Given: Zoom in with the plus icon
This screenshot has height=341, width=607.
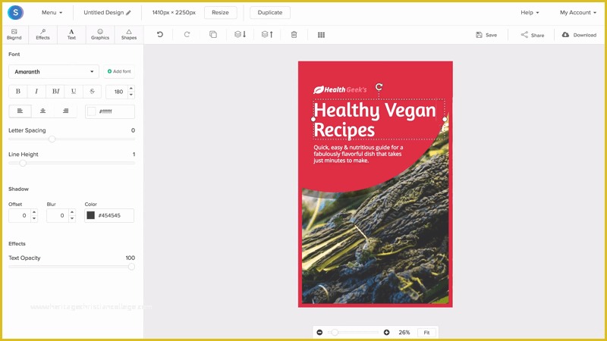Looking at the screenshot, I should (386, 333).
